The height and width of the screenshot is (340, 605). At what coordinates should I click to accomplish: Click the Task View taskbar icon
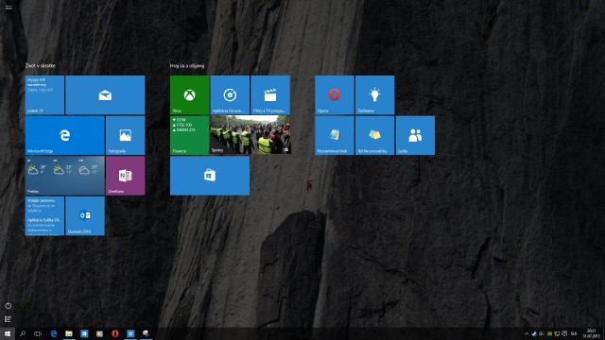pyautogui.click(x=38, y=333)
